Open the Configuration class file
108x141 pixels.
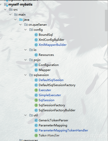point(49,65)
